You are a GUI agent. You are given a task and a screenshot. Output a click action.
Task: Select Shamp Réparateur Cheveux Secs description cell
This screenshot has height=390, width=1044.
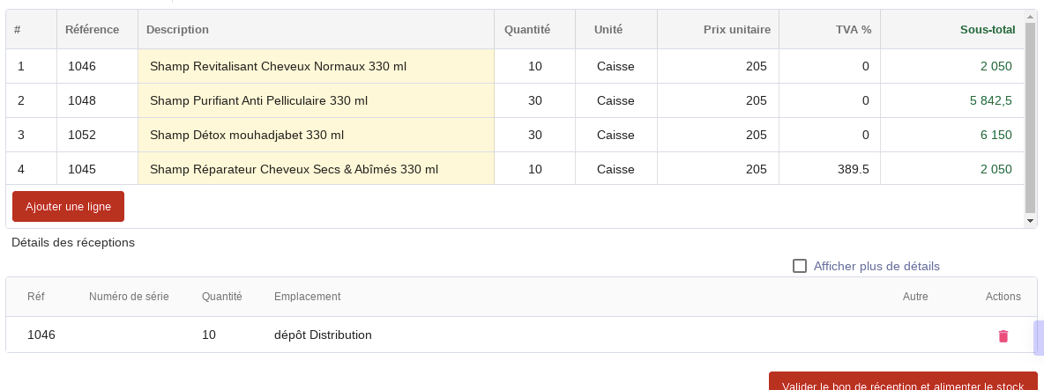(x=317, y=169)
